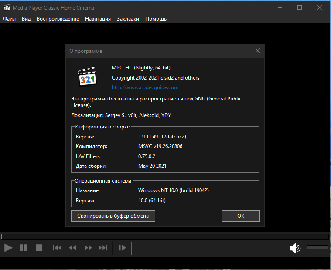
Task: Confirm the About dialog with OK
Action: click(240, 216)
